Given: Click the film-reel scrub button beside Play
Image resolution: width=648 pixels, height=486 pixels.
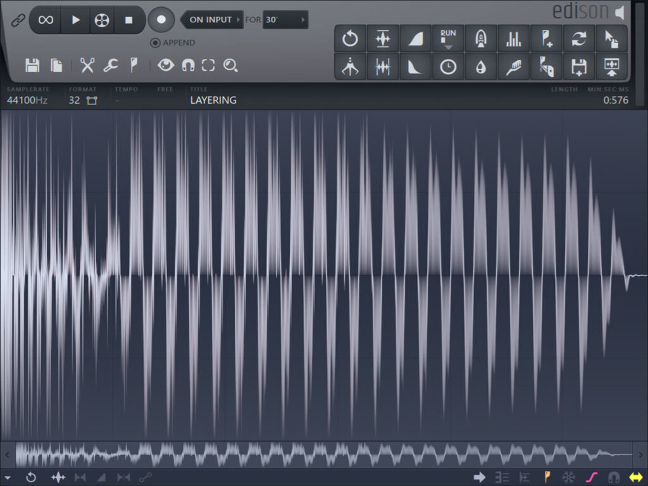Looking at the screenshot, I should pos(102,20).
